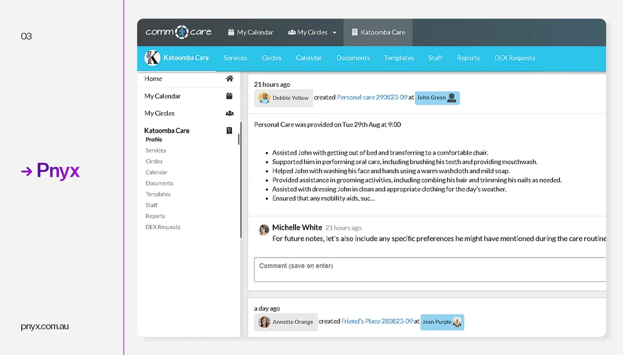Open Calendar in the sidebar submenu
This screenshot has height=355, width=623.
coord(157,172)
